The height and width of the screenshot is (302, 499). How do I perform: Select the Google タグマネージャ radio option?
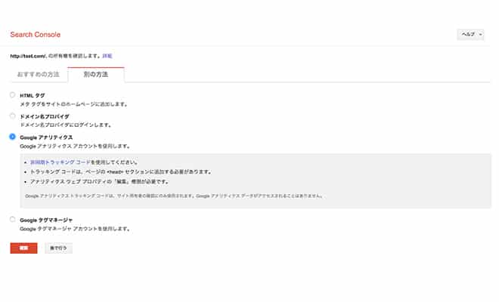(12, 220)
